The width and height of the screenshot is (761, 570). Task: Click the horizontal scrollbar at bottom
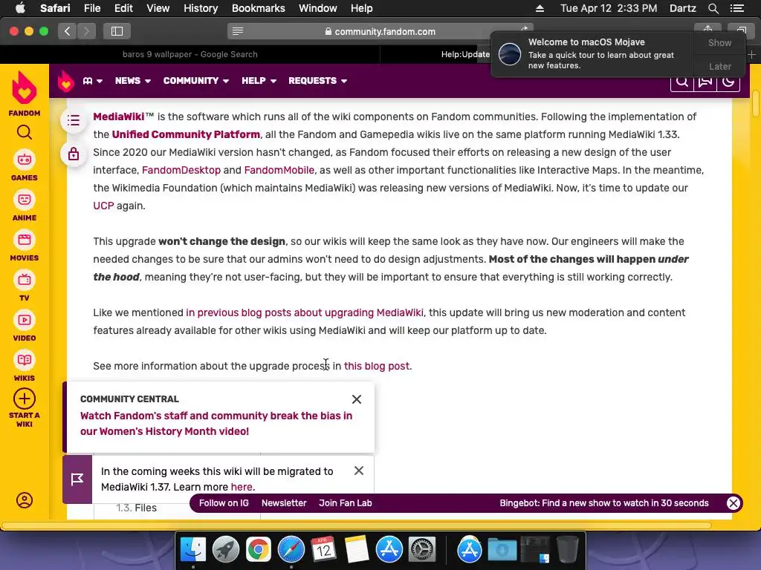click(x=357, y=526)
